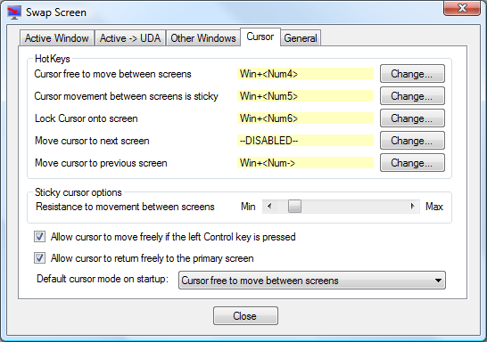487x342 pixels.
Task: Close the Swap Screen window with X
Action: [x=462, y=8]
